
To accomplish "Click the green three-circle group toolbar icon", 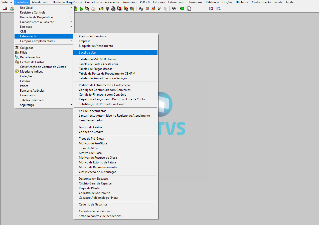I will pos(81,9).
